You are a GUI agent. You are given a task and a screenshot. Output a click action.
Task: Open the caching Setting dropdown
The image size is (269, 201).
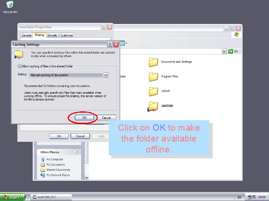(x=105, y=75)
